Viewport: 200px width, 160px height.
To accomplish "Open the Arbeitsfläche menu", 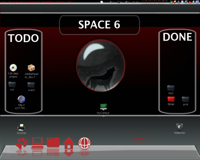I will tap(48, 2).
